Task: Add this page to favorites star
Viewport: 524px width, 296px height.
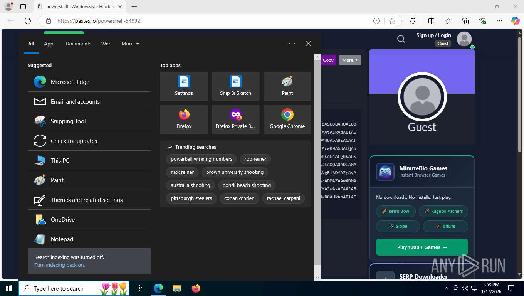Action: tap(392, 21)
